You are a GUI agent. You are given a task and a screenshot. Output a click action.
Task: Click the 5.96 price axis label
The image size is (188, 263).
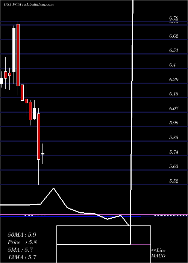(174, 123)
